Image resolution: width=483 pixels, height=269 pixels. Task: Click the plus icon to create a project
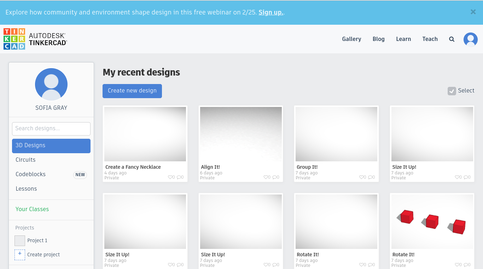pyautogui.click(x=19, y=255)
